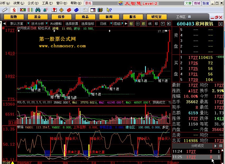
Task: Activate the context help cursor icon
Action: (x=109, y=10)
